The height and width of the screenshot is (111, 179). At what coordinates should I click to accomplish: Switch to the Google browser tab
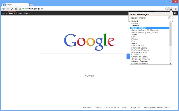tap(14, 4)
